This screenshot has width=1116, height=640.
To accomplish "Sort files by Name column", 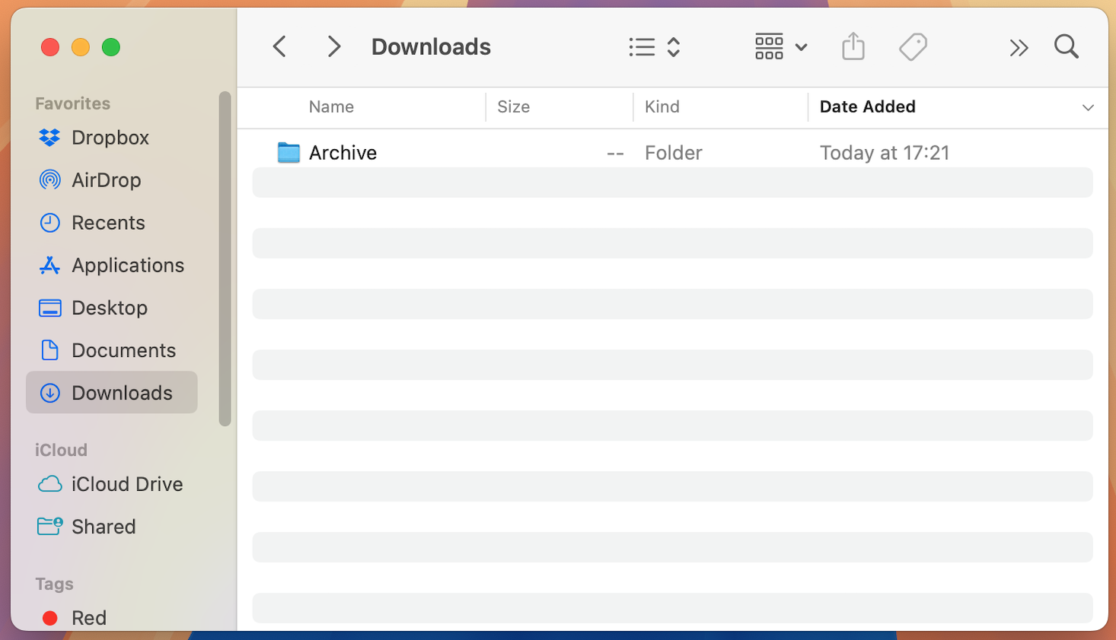I will (x=331, y=107).
